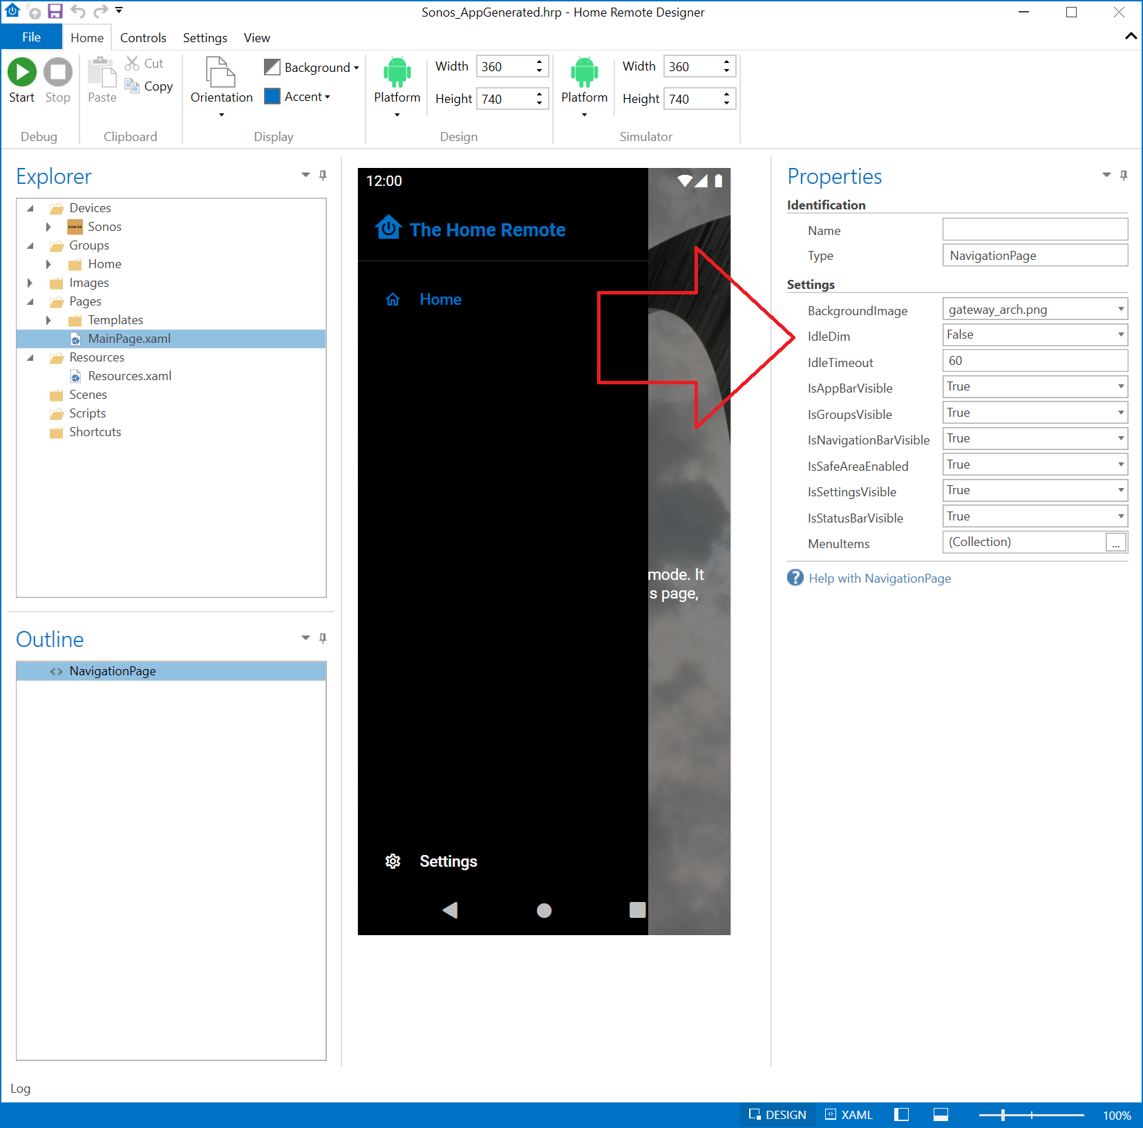Switch to DESIGN view mode
Viewport: 1143px width, 1128px height.
pos(778,1115)
